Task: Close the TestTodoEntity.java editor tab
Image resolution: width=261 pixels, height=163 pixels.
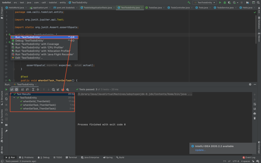Action: coord(142,8)
